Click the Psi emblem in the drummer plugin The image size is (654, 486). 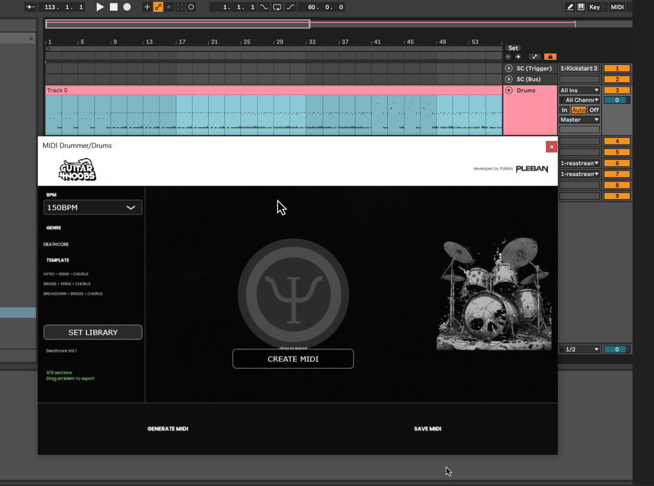[x=293, y=293]
